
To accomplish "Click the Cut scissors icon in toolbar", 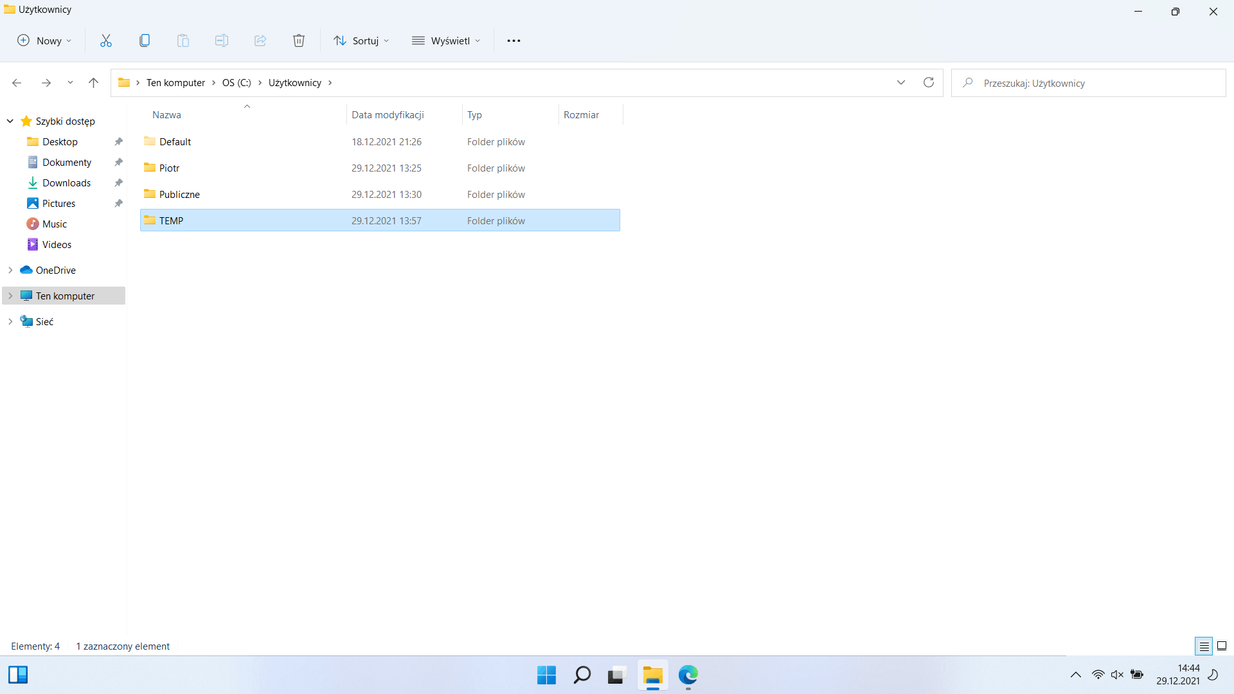I will 106,40.
